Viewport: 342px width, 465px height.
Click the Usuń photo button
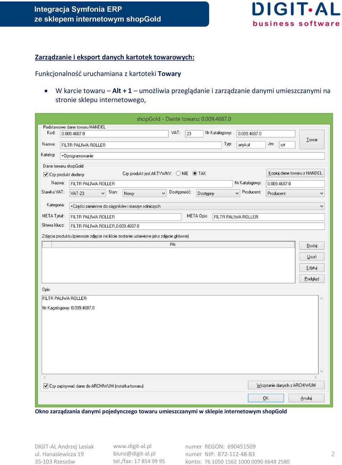312,257
